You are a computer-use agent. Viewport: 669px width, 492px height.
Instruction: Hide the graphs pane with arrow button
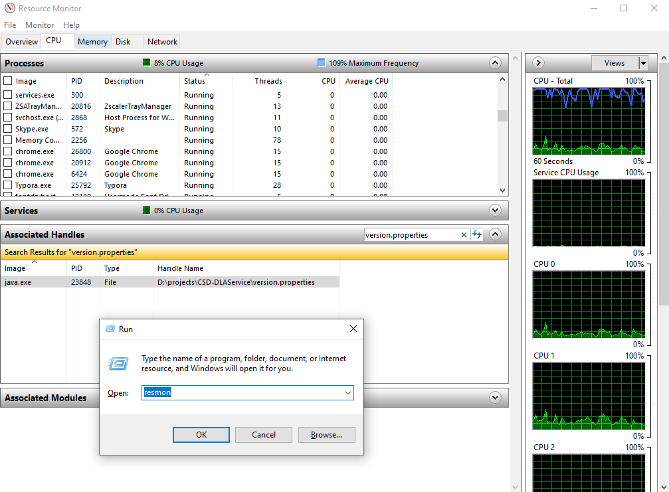(x=538, y=62)
